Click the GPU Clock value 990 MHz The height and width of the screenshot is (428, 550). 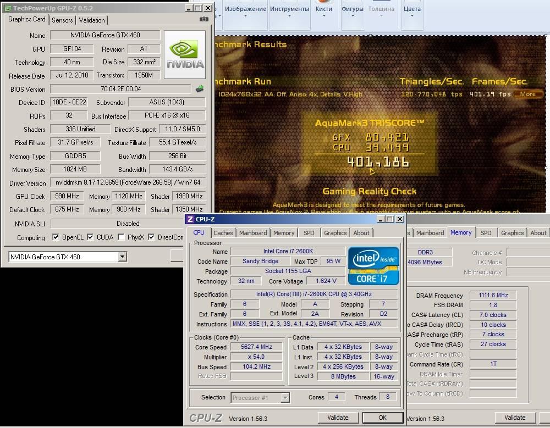67,196
